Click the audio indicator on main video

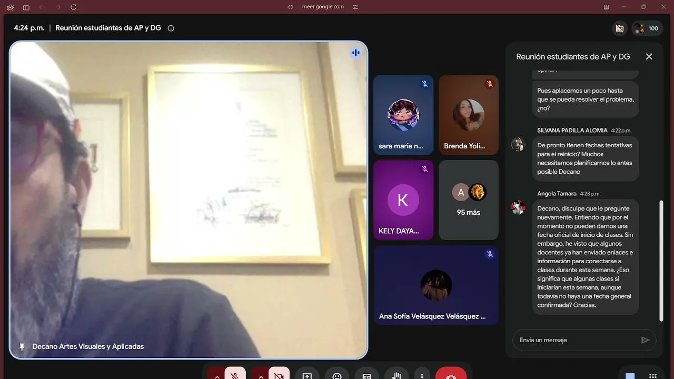(x=356, y=53)
